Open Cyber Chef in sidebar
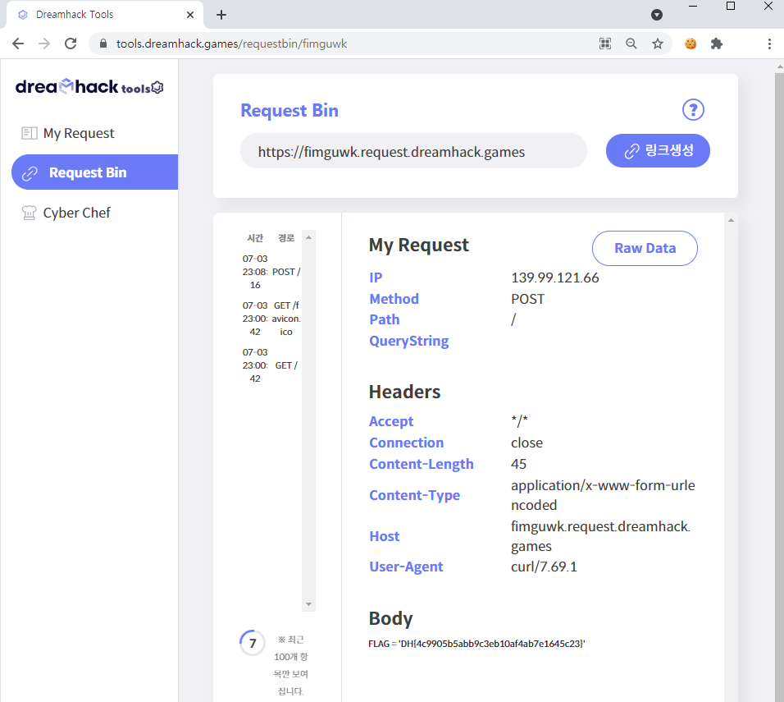This screenshot has width=784, height=702. pos(76,213)
